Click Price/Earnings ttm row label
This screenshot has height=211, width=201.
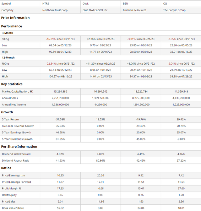(13, 176)
